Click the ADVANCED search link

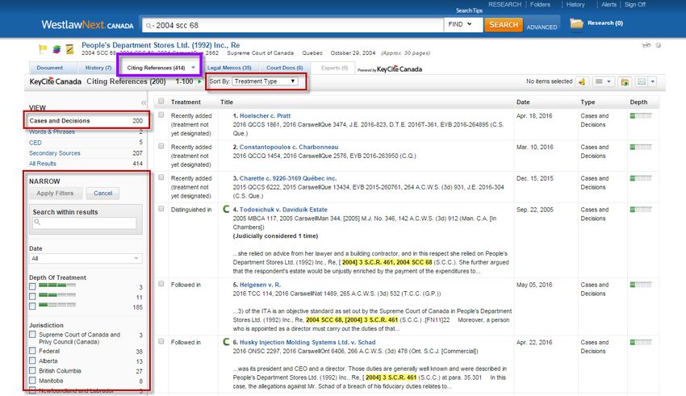click(542, 27)
